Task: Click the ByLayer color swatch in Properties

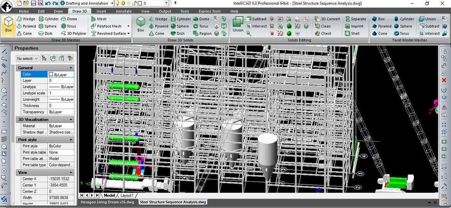Action: [x=51, y=74]
